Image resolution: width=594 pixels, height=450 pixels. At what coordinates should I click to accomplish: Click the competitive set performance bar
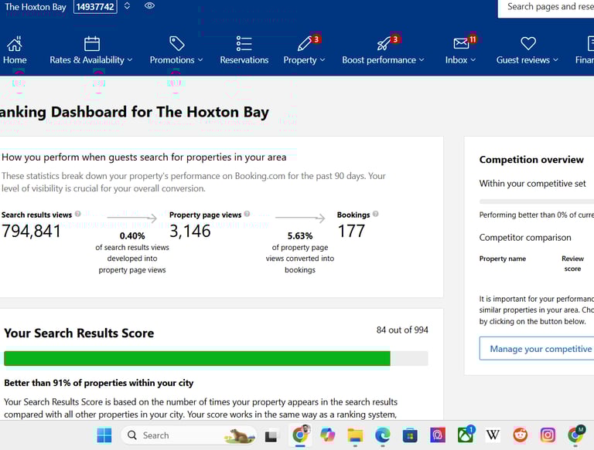(537, 201)
